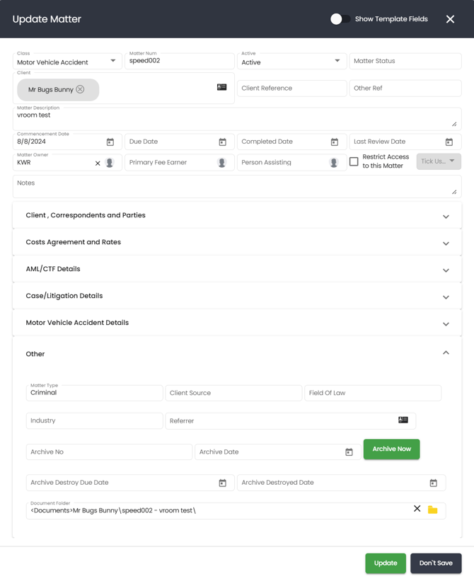The image size is (474, 579).
Task: Open Archive Date calendar picker
Action: pyautogui.click(x=349, y=452)
